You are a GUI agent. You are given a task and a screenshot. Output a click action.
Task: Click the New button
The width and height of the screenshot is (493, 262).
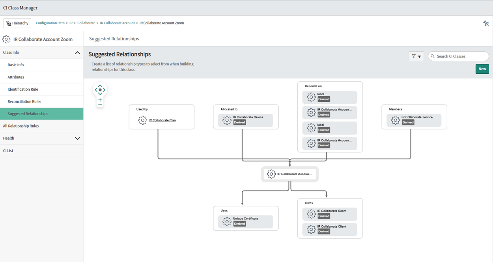pos(482,69)
